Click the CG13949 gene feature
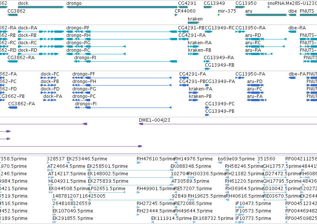This screenshot has width=317, height=224. click(208, 7)
